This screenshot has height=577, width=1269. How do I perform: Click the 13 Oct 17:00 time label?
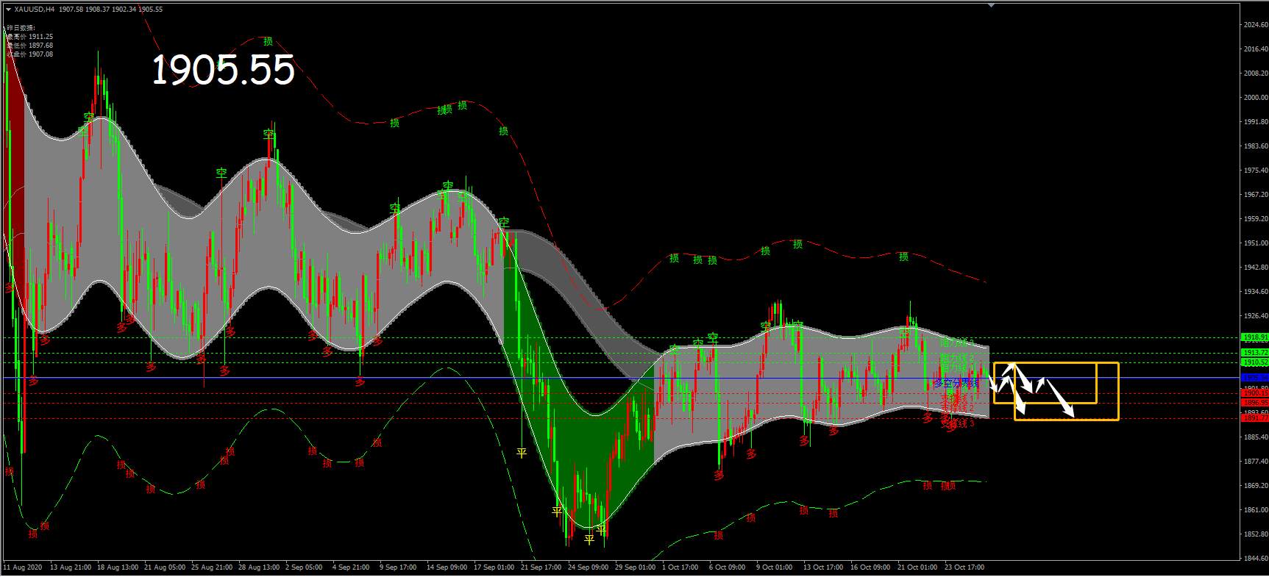[x=823, y=567]
